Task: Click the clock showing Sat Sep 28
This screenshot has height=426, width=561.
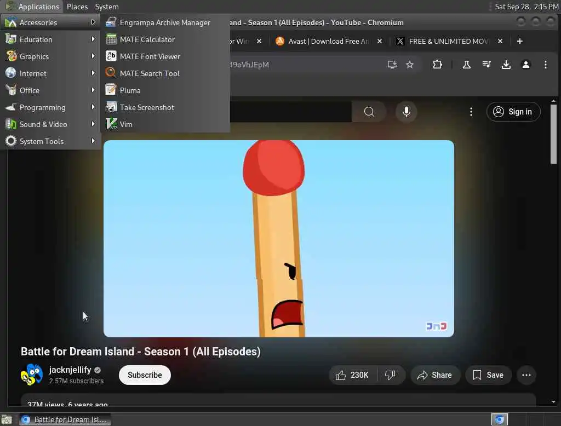Action: 526,7
